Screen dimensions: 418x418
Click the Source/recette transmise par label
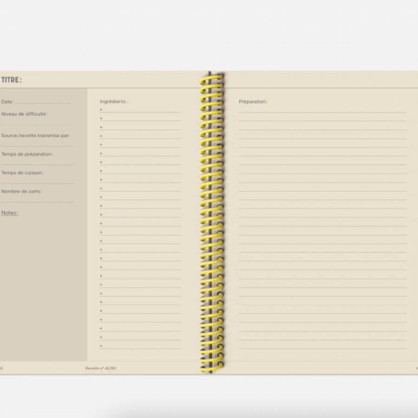[x=36, y=136]
